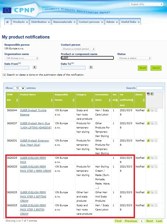Duplicate SUBIR Eyelash Extension Glue notification
The width and height of the screenshot is (167, 224).
pos(156,141)
